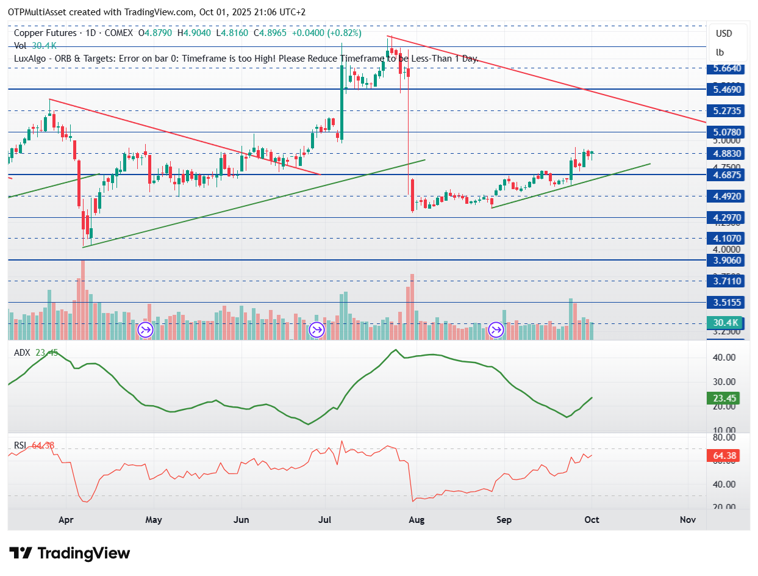
Task: Click the Aug label on time axis
Action: 416,520
